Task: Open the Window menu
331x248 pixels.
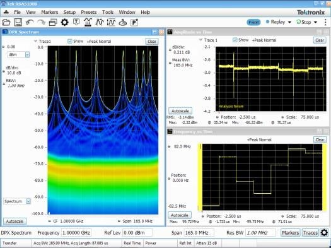Action: (127, 12)
